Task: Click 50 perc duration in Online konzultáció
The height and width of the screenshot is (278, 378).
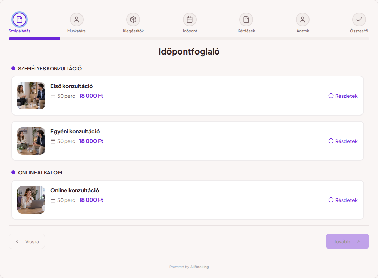Action: click(66, 200)
